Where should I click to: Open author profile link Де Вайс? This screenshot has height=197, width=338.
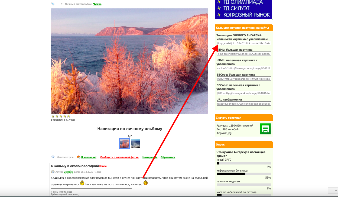pos(68,172)
